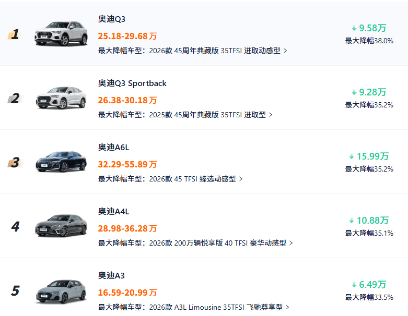This screenshot has height=316, width=408.
Task: Click the rank 2 silver badge icon
Action: [15, 98]
